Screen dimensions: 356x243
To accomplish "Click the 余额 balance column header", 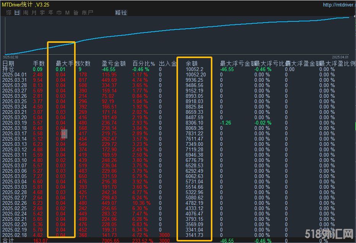I will 192,63.
